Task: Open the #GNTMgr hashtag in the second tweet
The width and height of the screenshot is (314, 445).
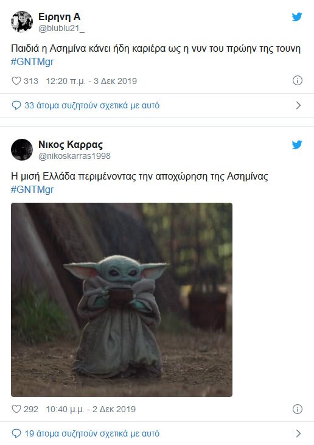Action: (32, 189)
